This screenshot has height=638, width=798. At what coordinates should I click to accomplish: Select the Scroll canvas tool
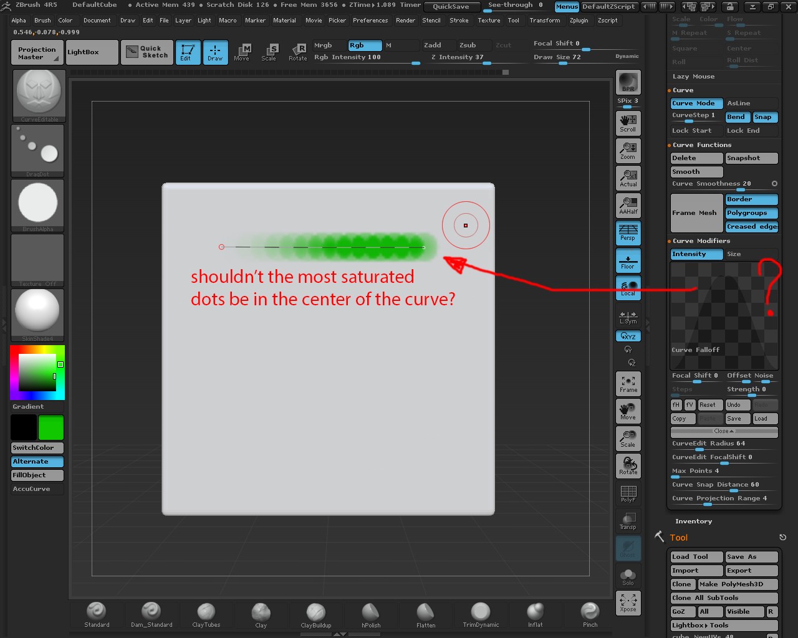click(x=628, y=123)
